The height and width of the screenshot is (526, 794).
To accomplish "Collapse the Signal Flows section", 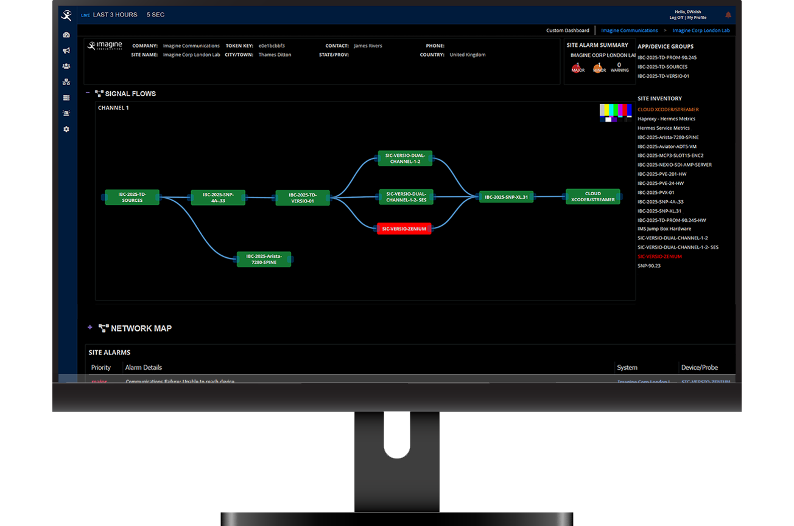I will (x=88, y=93).
